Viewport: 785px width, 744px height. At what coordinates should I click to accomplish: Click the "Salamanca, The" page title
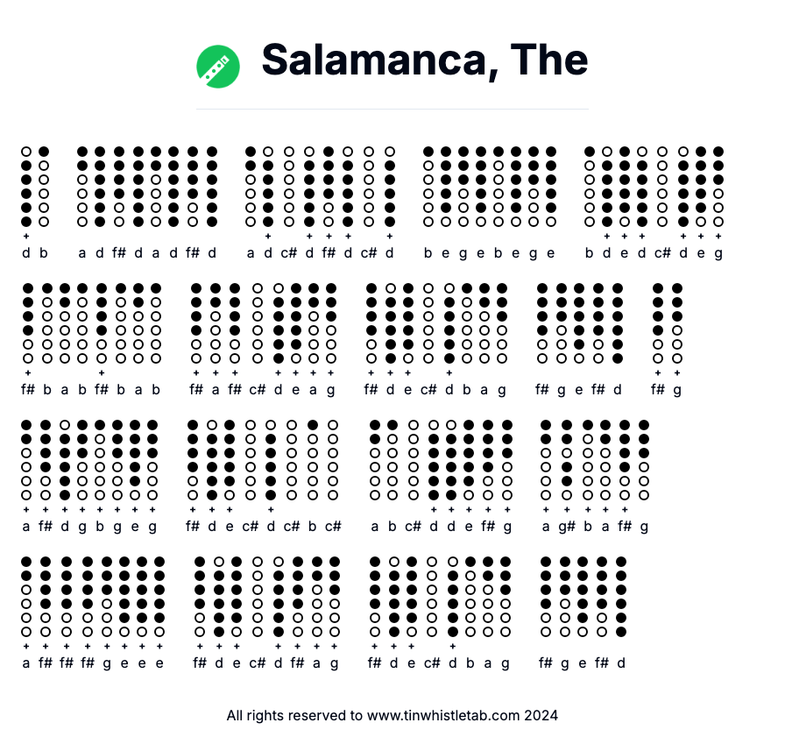(424, 60)
